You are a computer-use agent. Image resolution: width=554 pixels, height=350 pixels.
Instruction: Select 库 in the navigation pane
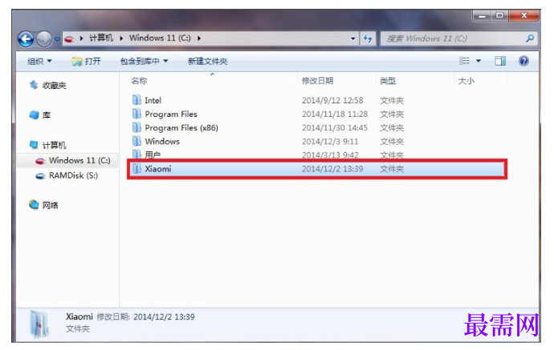39,115
